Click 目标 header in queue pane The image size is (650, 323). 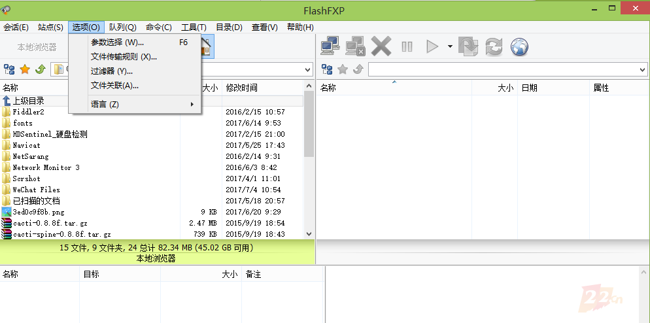tap(120, 274)
